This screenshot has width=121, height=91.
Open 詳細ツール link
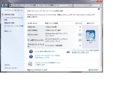[x=8, y=31]
